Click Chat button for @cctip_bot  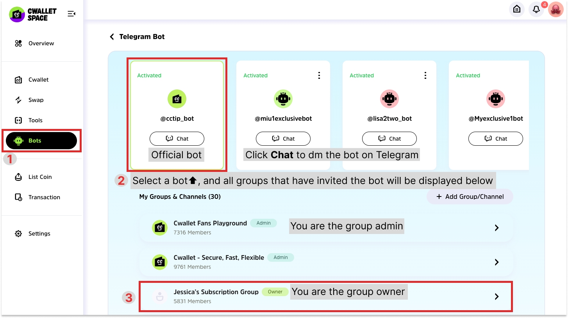[x=177, y=139]
